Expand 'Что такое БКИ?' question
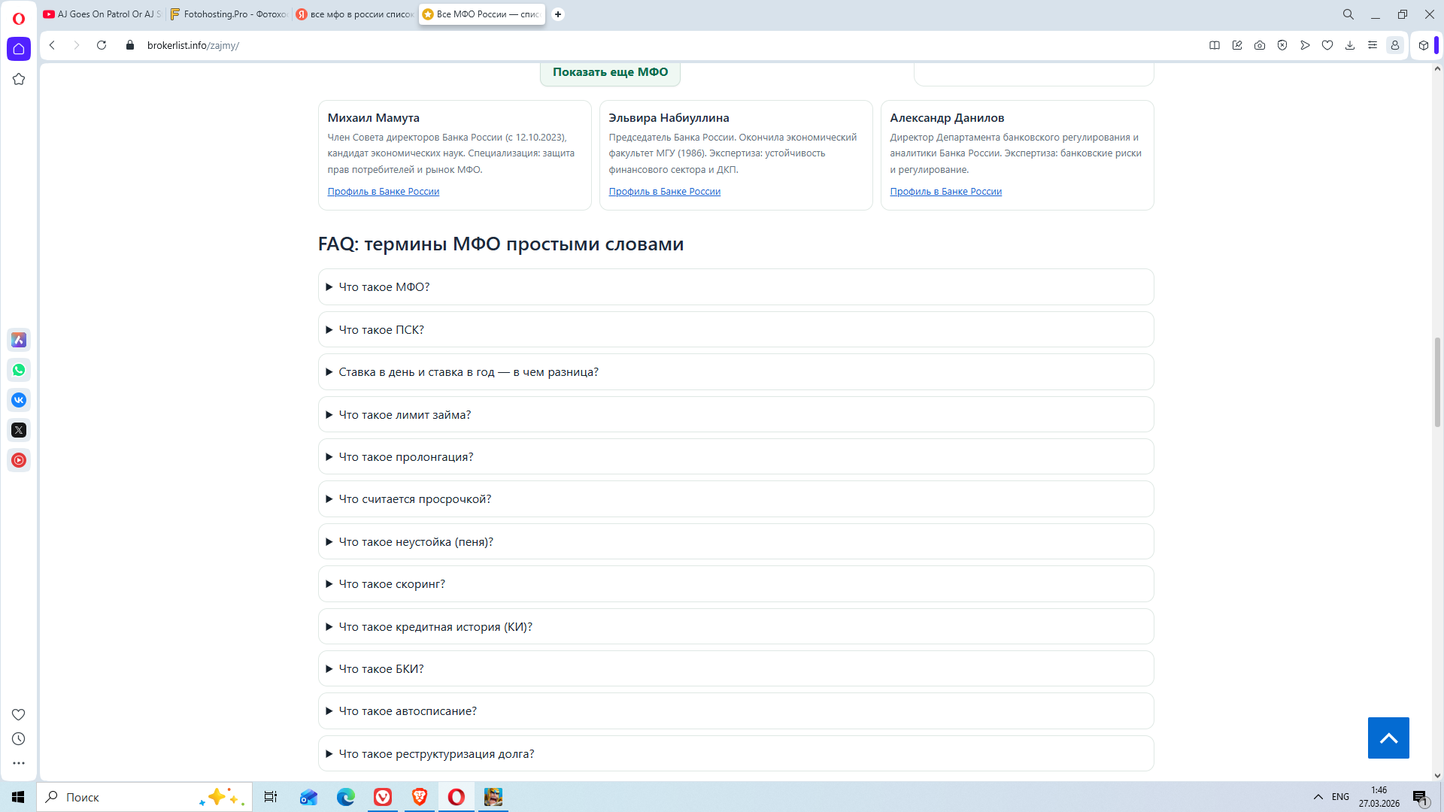Image resolution: width=1444 pixels, height=812 pixels. pos(381,669)
